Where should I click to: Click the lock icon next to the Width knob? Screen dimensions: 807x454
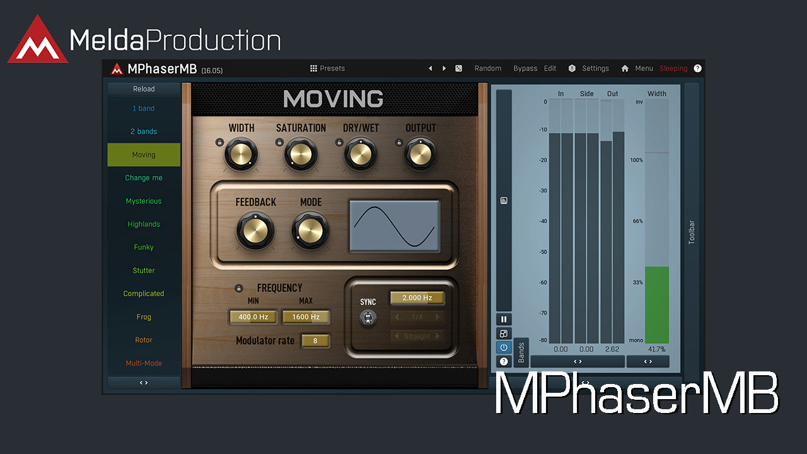click(219, 143)
